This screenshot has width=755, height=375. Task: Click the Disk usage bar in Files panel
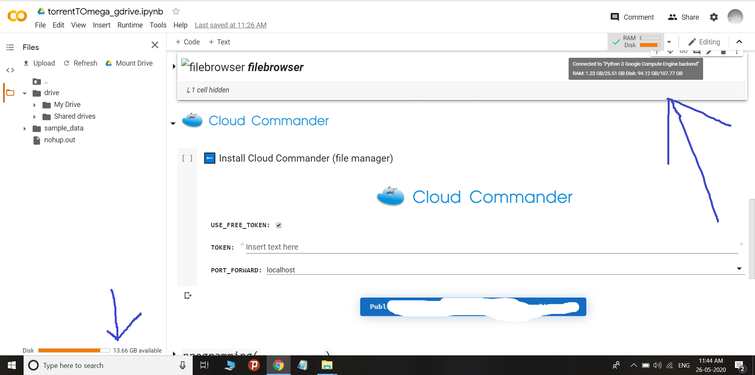tap(74, 350)
